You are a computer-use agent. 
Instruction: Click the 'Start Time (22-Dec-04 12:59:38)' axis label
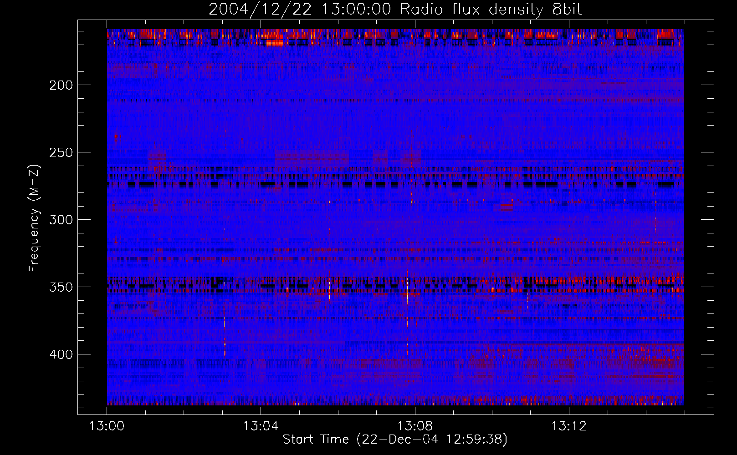click(x=395, y=440)
